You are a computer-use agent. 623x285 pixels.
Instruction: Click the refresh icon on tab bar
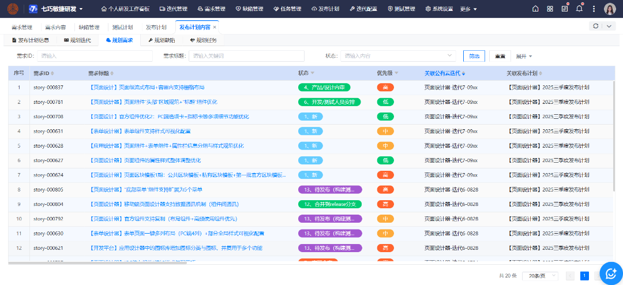point(595,27)
